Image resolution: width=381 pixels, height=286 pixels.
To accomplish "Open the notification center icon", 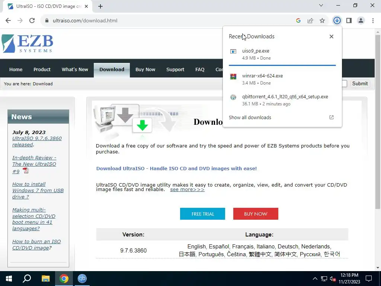I will (369, 279).
